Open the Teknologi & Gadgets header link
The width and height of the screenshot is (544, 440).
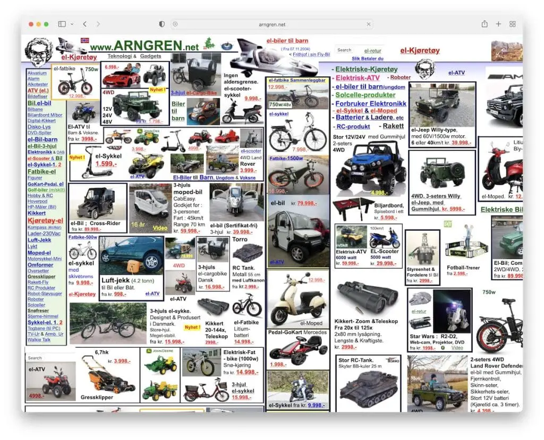[134, 56]
